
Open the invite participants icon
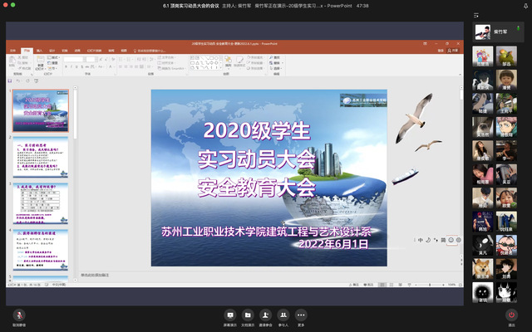pyautogui.click(x=265, y=315)
